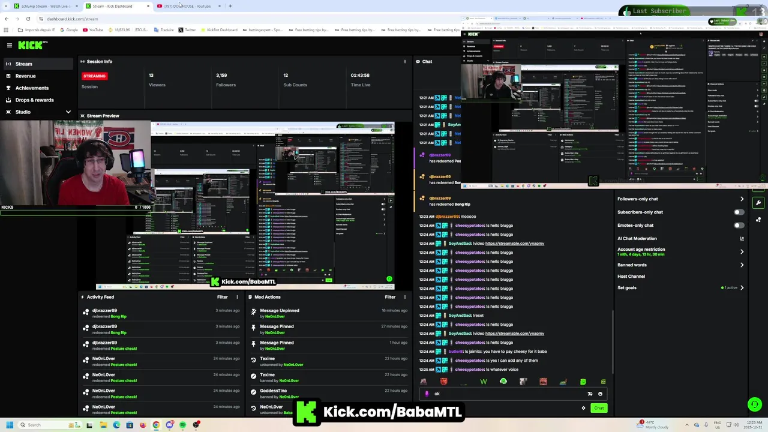Open Spotify from the taskbar
This screenshot has height=432, width=768.
point(183,425)
